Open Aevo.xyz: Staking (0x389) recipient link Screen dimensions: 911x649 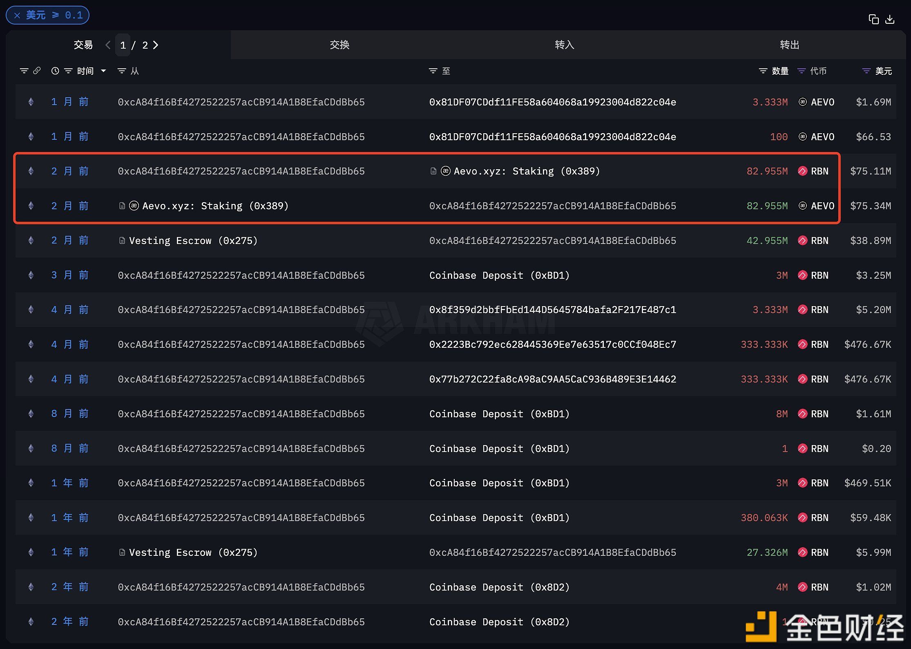point(527,171)
